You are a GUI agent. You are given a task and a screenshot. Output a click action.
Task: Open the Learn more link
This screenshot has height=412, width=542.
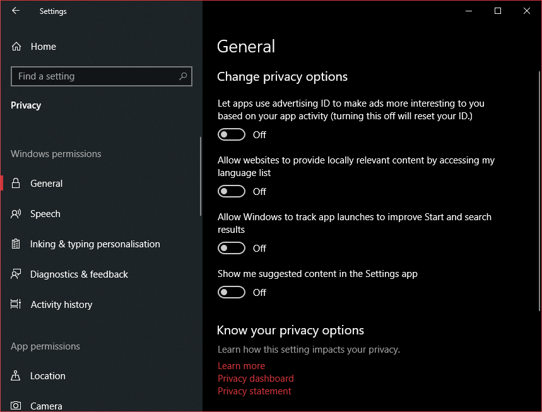241,366
